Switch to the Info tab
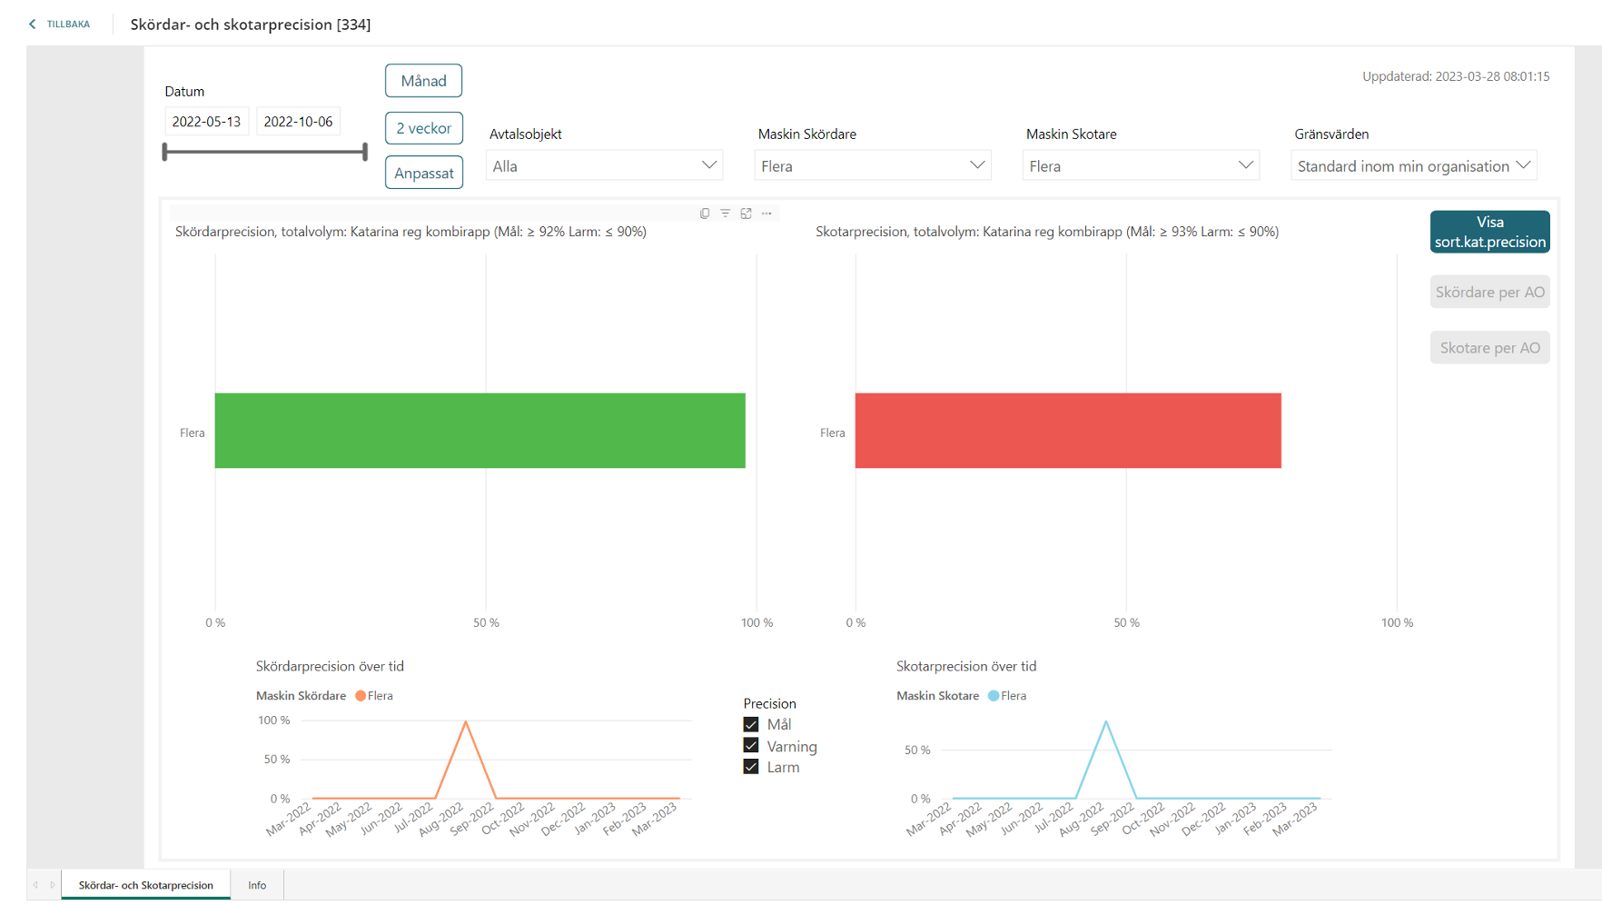This screenshot has width=1602, height=905. [257, 885]
